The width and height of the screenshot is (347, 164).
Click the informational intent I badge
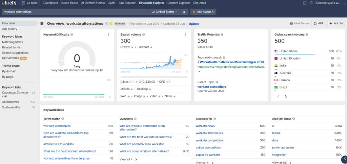(107, 24)
